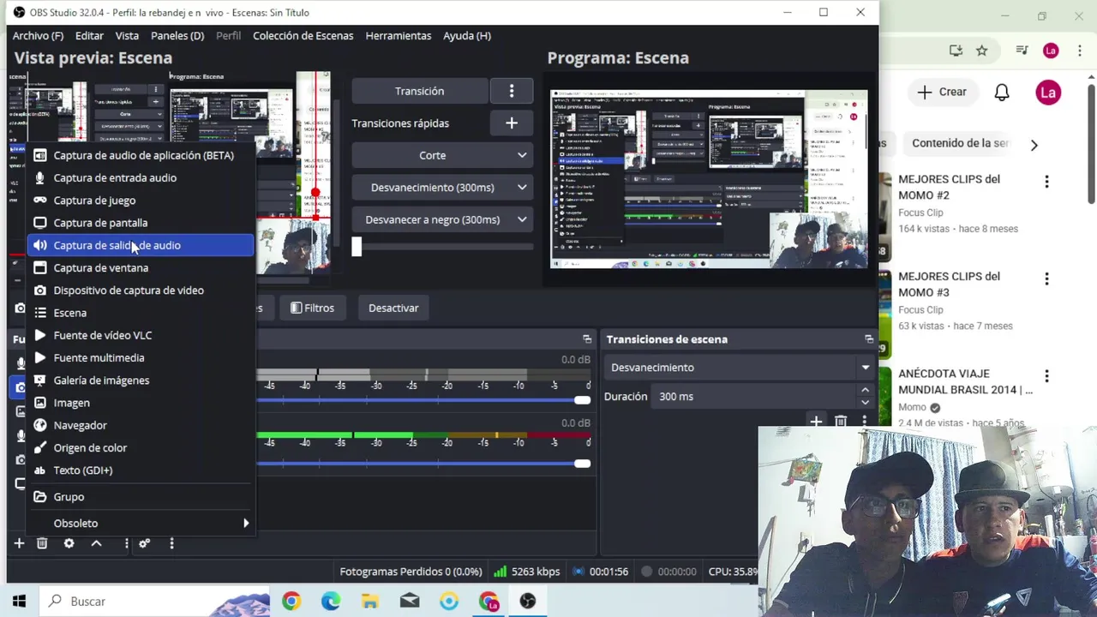Open three-dot menu right of audio gears
Screen dimensions: 1097x617
pyautogui.click(x=171, y=543)
